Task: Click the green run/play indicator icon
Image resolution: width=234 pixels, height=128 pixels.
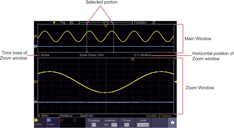Action: (54, 22)
